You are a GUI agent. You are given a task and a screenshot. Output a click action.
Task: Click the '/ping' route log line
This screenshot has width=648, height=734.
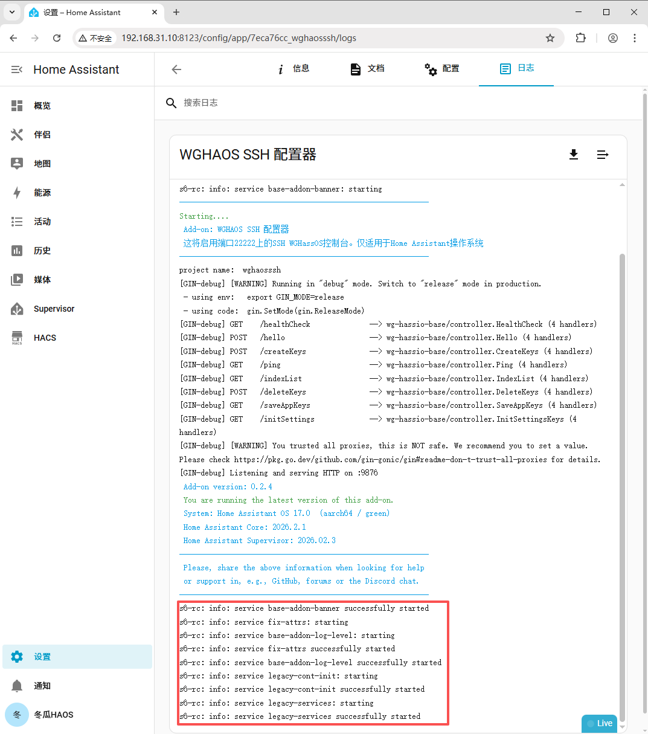coord(373,365)
